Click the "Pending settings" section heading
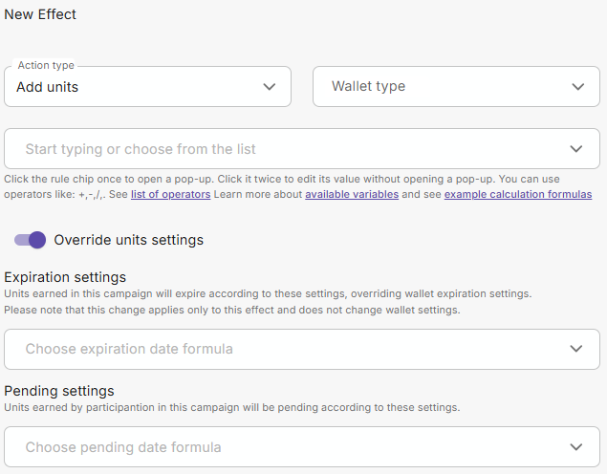Screen dimensions: 607x474 [x=59, y=391]
